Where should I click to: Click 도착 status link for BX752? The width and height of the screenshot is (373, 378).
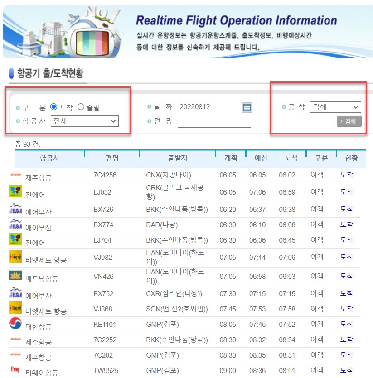tap(347, 293)
